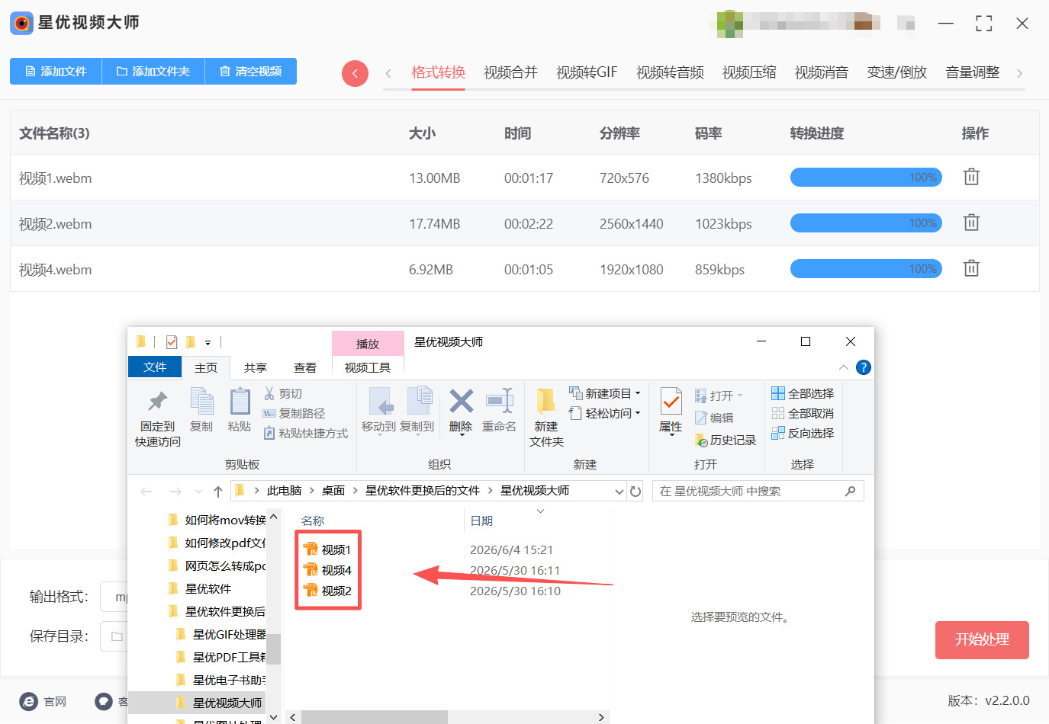Screen dimensions: 1049x724
Task: Open 官网 official website link
Action: 43,701
